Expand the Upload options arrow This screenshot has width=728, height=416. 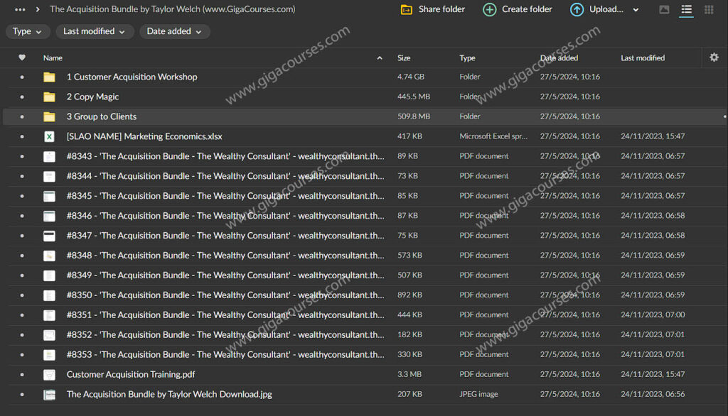636,10
